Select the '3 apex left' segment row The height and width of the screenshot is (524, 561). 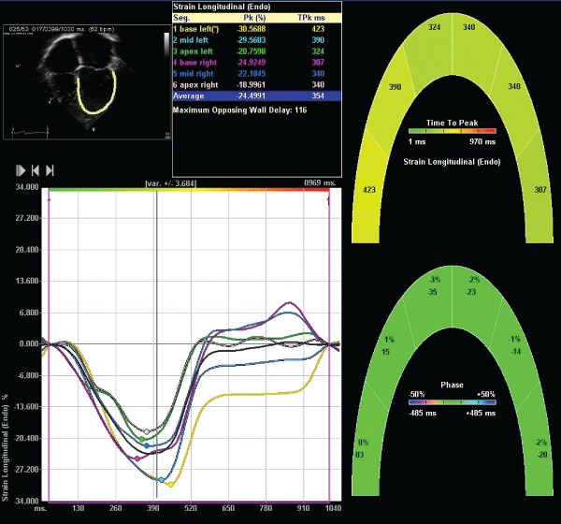tap(257, 51)
